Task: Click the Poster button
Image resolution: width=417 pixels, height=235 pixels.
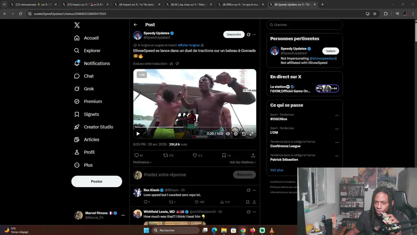Action: pyautogui.click(x=97, y=181)
